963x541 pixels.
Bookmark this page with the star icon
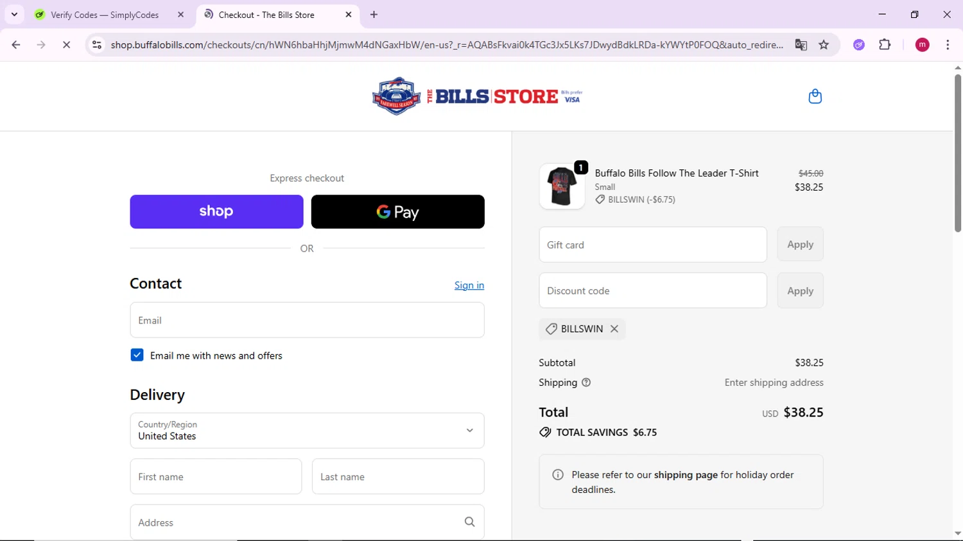pos(824,45)
